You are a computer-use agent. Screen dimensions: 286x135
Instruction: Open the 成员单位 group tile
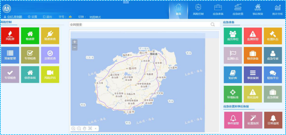click(233, 36)
